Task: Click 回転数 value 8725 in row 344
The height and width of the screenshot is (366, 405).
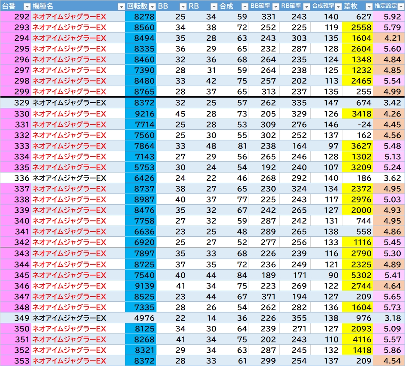Action: pyautogui.click(x=141, y=265)
